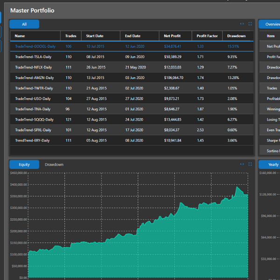
Task: Select the TradeTrend-TSLA-Daily row
Action: click(x=132, y=57)
